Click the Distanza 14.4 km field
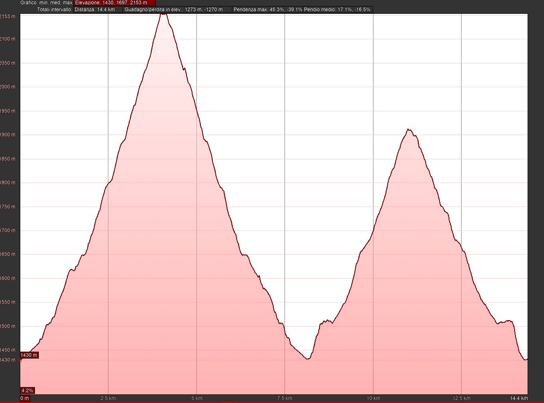Viewport: 544px width, 403px height. pos(98,9)
